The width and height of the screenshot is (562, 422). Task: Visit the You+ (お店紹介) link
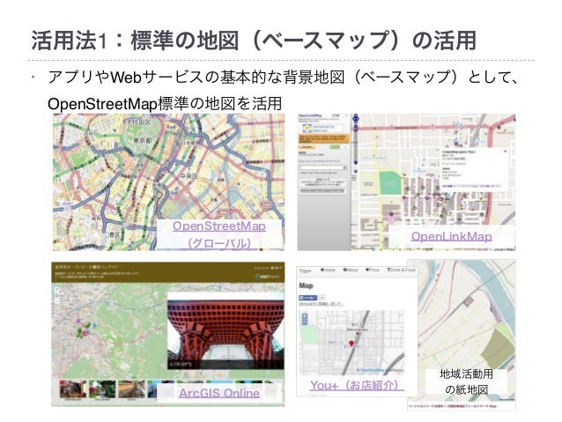[358, 385]
